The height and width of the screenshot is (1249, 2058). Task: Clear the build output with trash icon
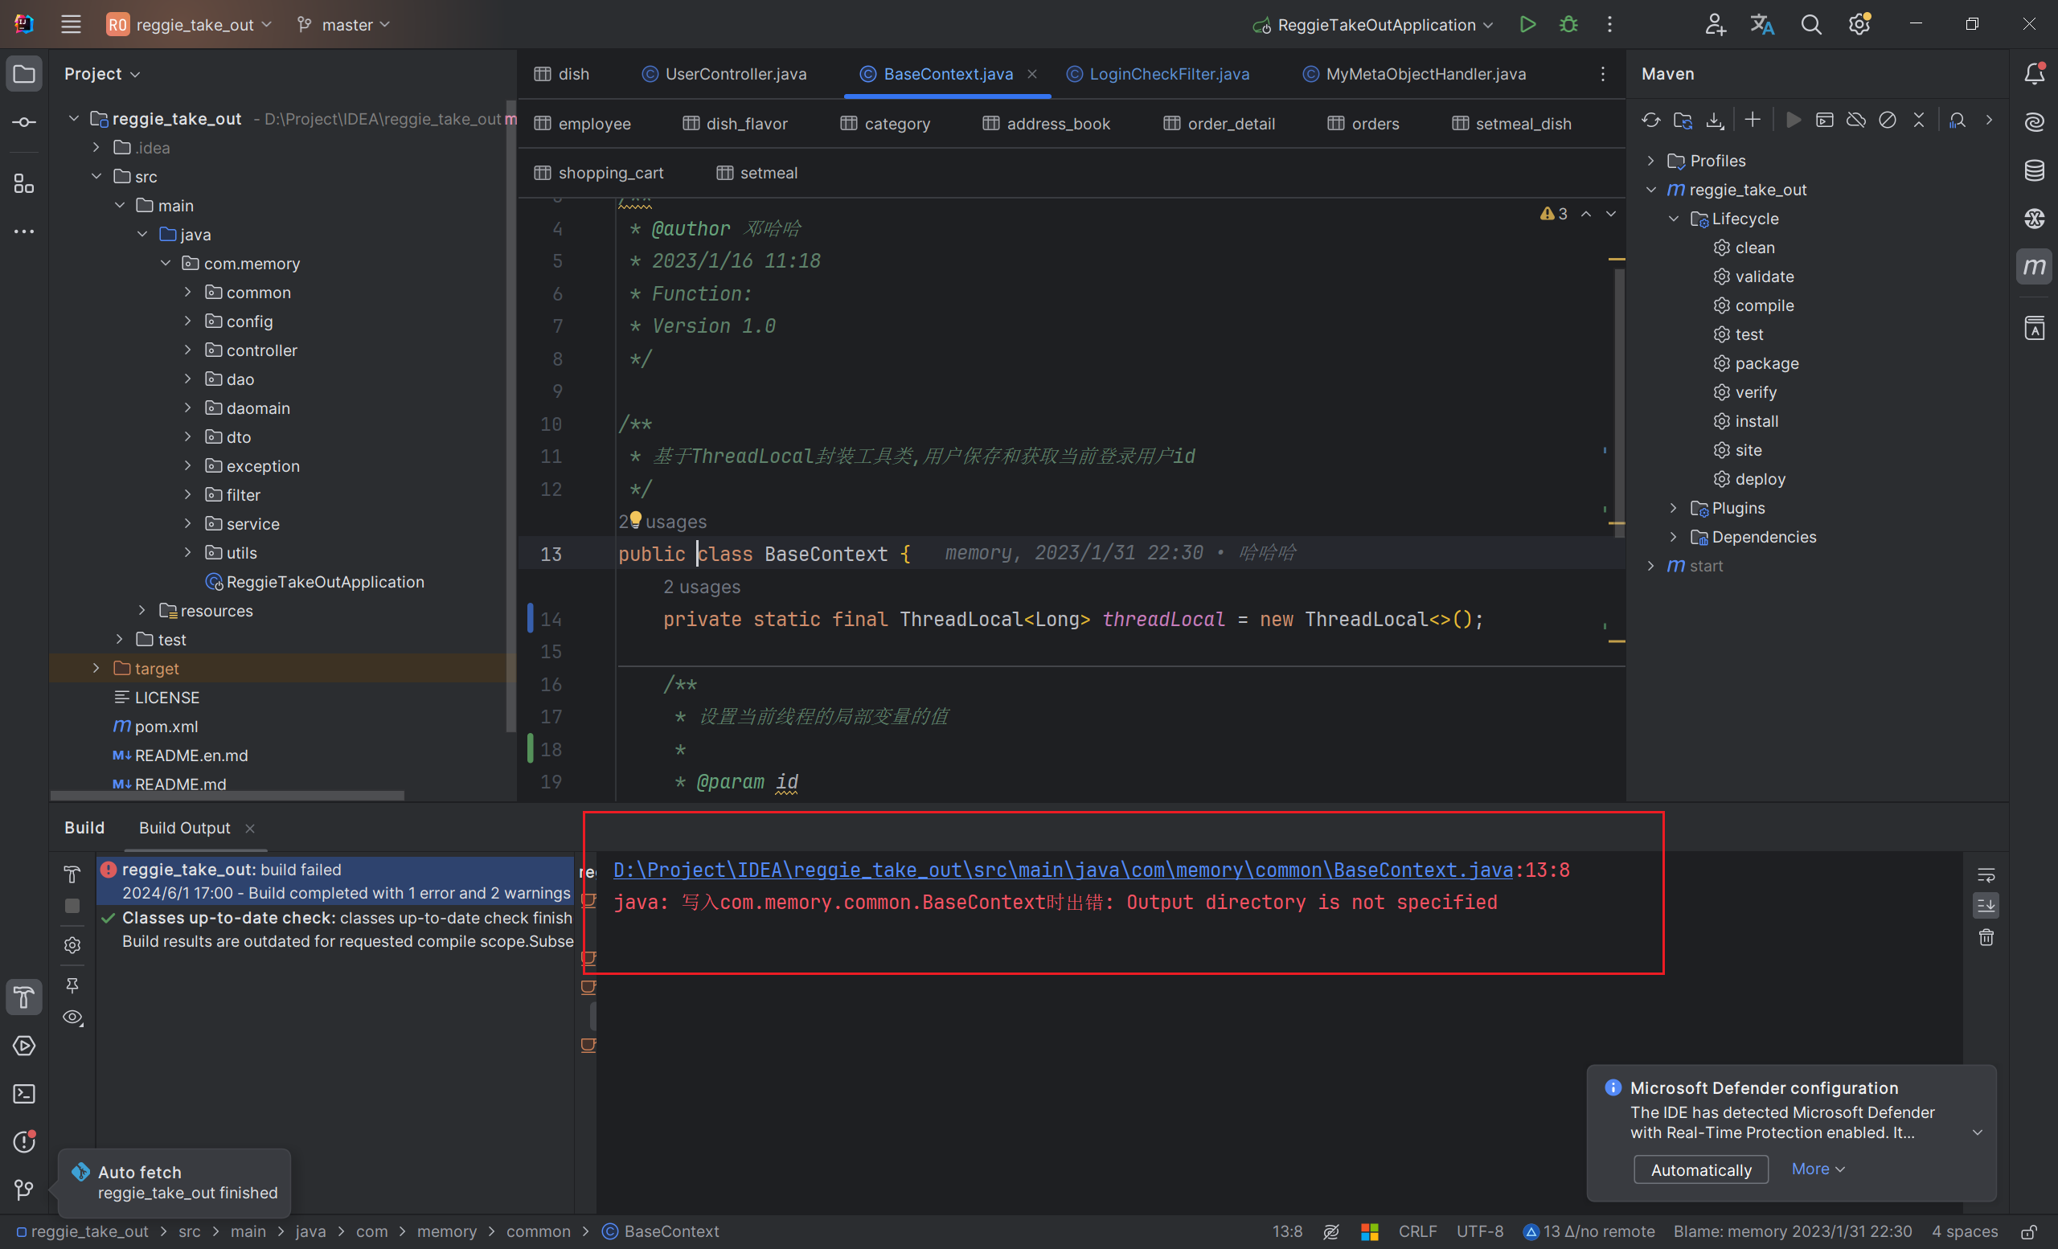[1986, 937]
